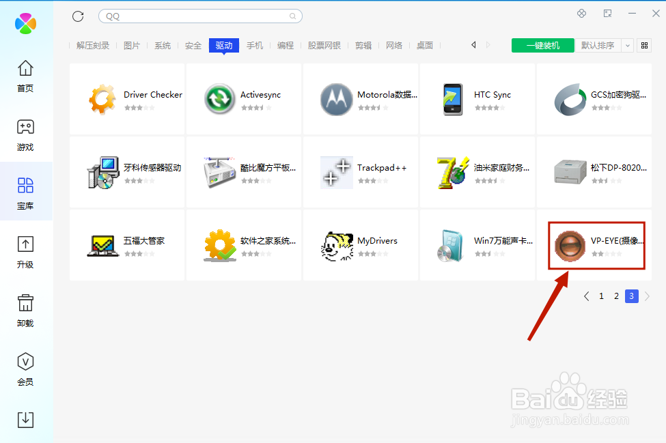Click HTC Sync title text

pos(492,95)
